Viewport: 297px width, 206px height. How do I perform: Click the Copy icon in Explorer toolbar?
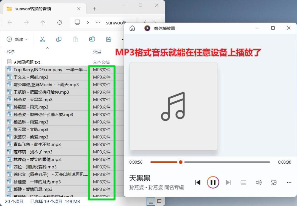59,39
